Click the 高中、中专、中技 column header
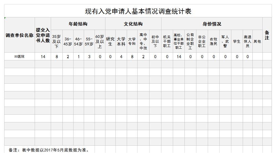 click(x=143, y=41)
